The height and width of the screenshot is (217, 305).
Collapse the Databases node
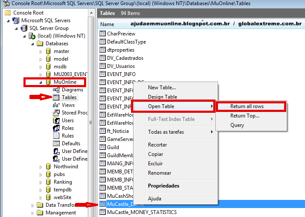(x=33, y=44)
